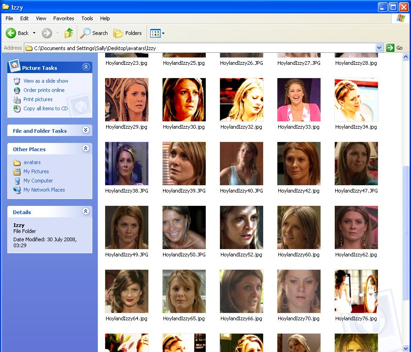The width and height of the screenshot is (411, 352).
Task: Click the HoylandIzzy42.jpg file name
Action: click(298, 191)
